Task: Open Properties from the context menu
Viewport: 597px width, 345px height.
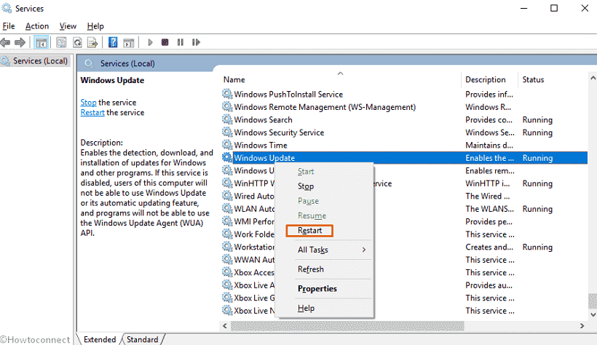Action: click(x=324, y=289)
